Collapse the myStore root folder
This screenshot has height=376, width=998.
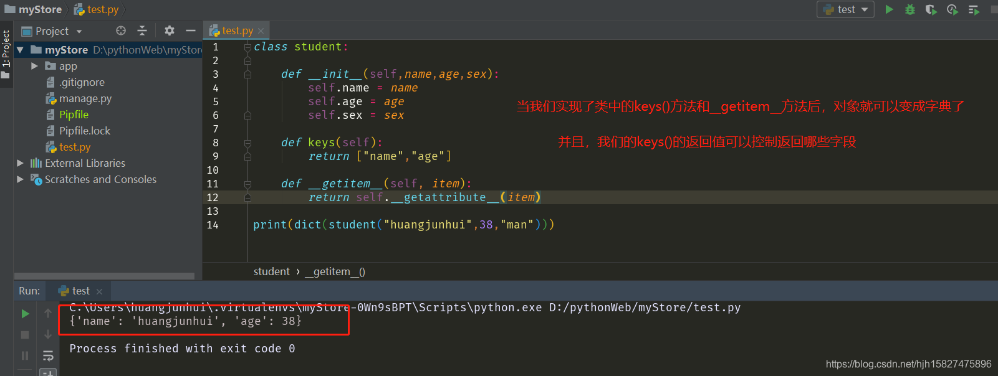point(20,50)
